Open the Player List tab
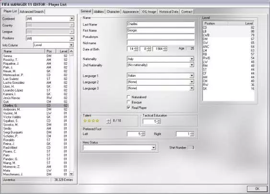 point(10,11)
